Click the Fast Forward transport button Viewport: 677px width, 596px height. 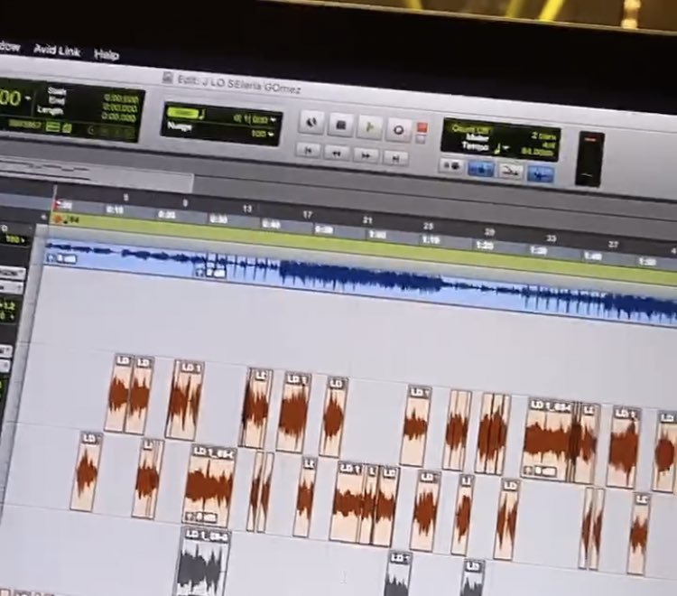click(x=366, y=155)
